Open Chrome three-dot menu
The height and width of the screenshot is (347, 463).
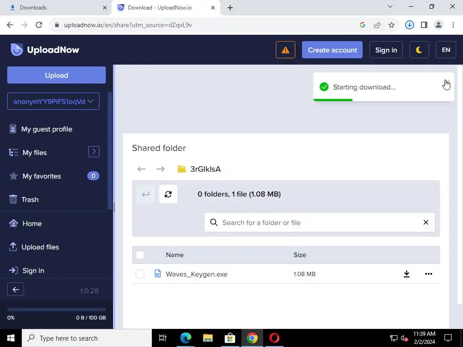click(x=453, y=25)
